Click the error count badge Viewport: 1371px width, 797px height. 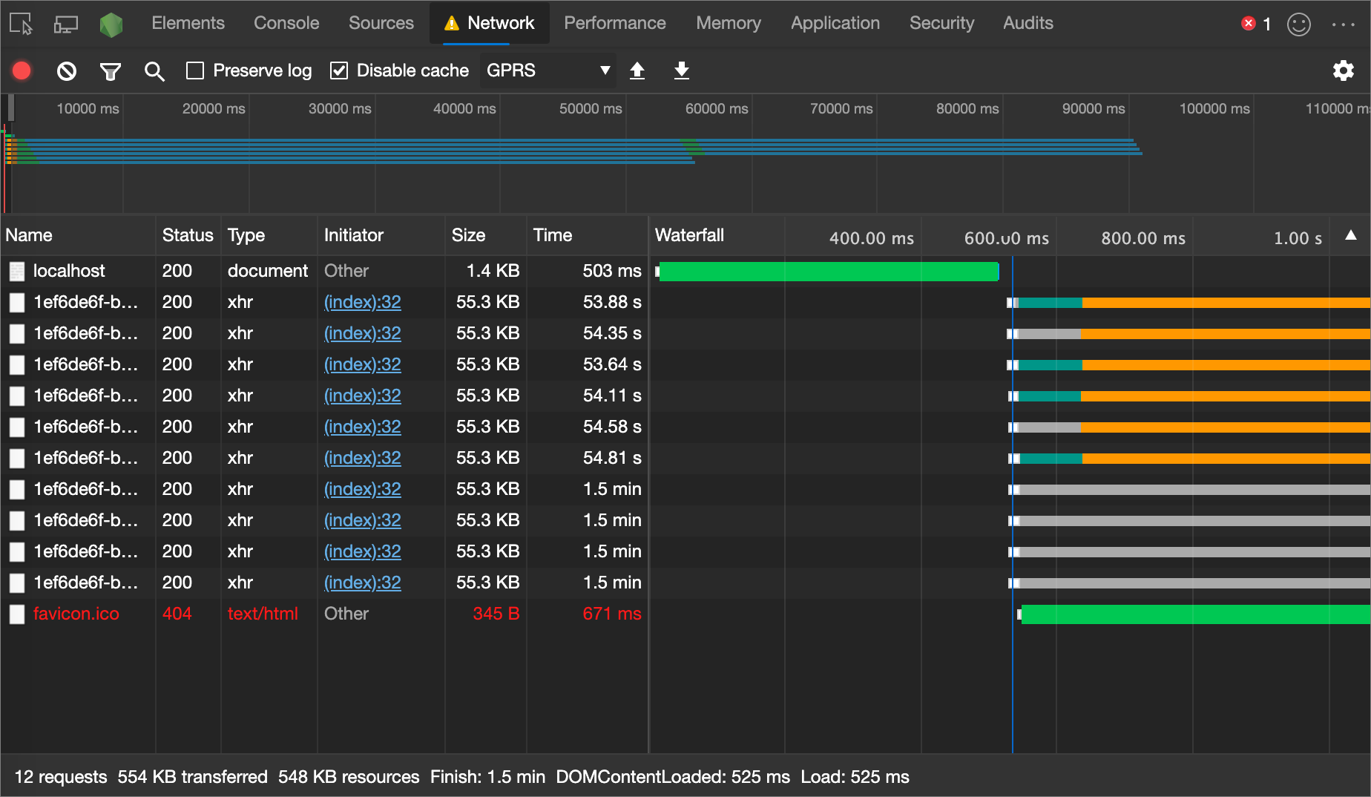pyautogui.click(x=1255, y=23)
